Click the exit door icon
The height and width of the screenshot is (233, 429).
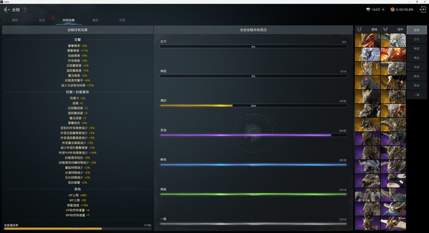tap(422, 10)
